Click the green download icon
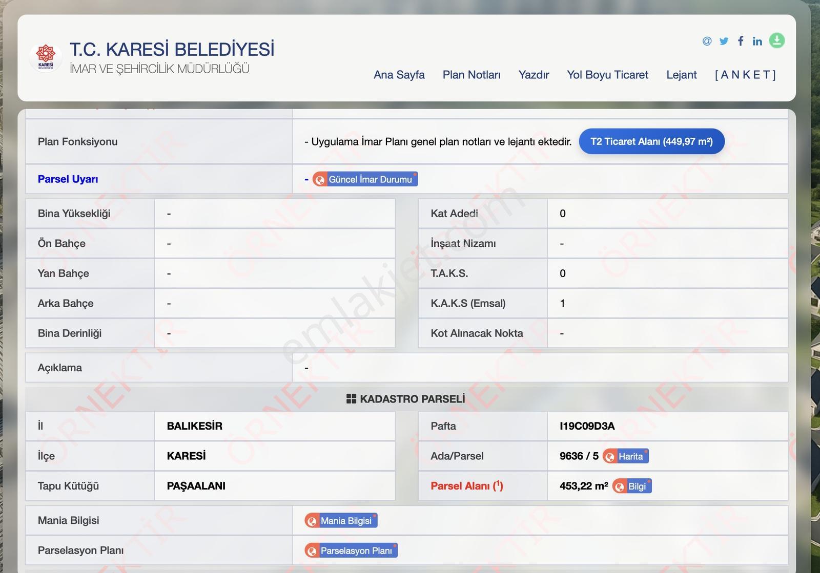 click(777, 40)
